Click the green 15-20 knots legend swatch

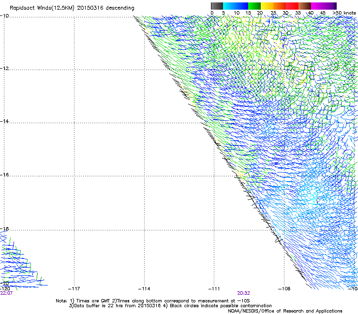[x=254, y=6]
